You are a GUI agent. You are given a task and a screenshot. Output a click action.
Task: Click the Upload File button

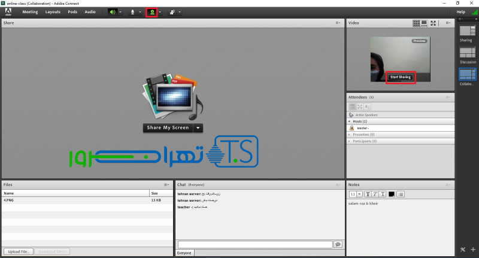click(18, 251)
